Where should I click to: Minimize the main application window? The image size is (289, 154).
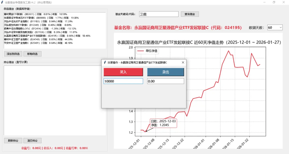click(264, 2)
